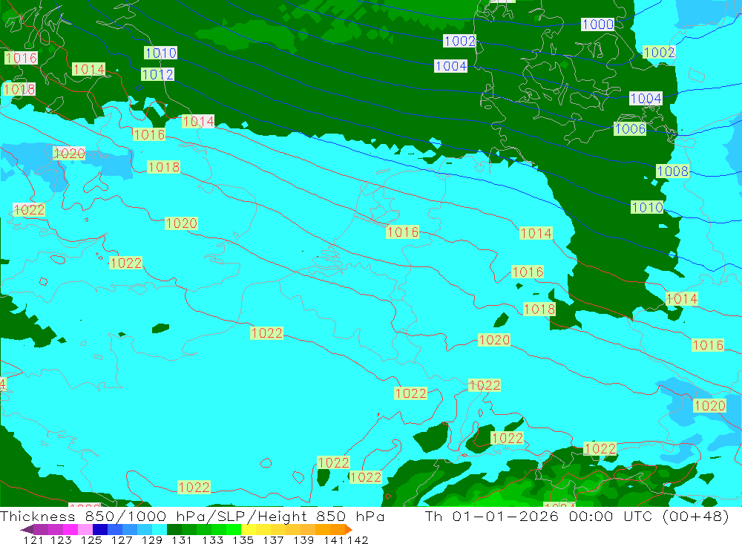Click the legend value 141
Screen dimensions: 742x544
click(334, 540)
